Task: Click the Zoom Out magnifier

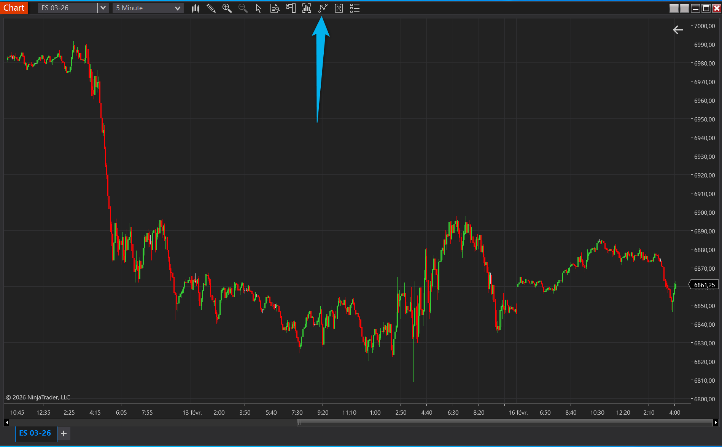Action: pyautogui.click(x=243, y=8)
